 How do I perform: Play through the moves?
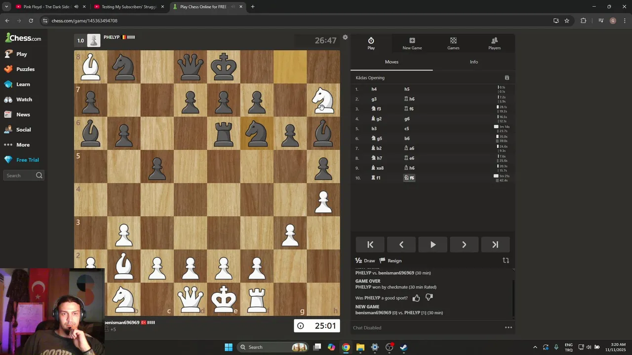pos(433,245)
